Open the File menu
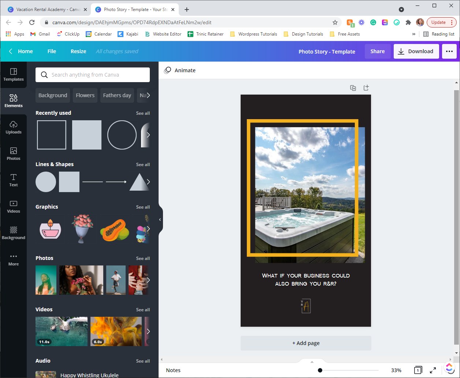This screenshot has width=460, height=378. (52, 51)
